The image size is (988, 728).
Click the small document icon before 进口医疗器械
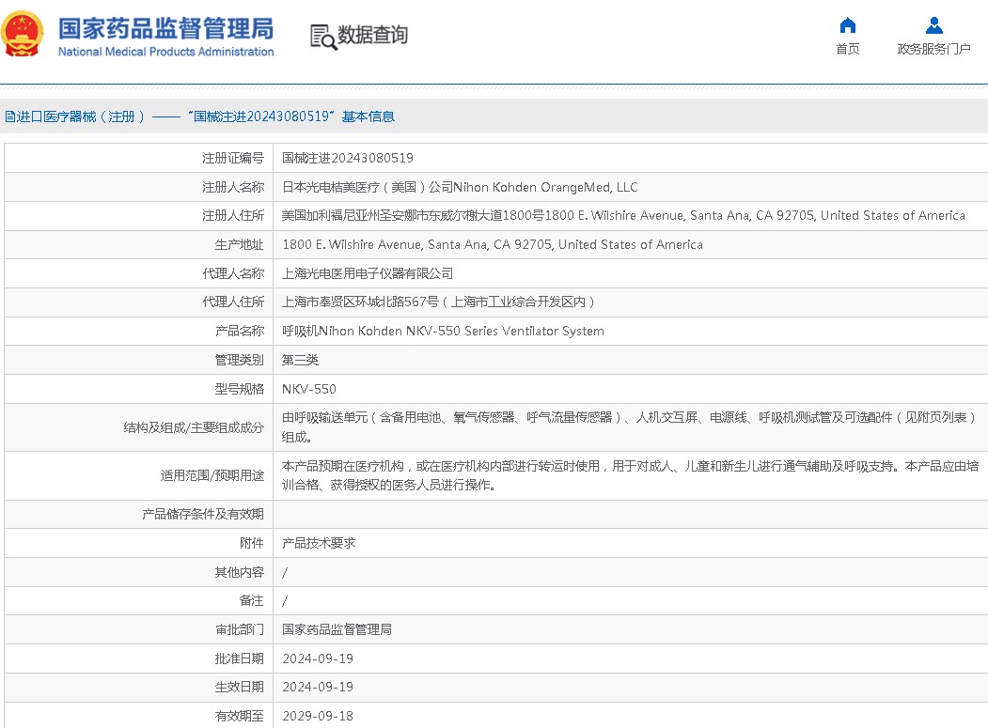click(x=9, y=117)
